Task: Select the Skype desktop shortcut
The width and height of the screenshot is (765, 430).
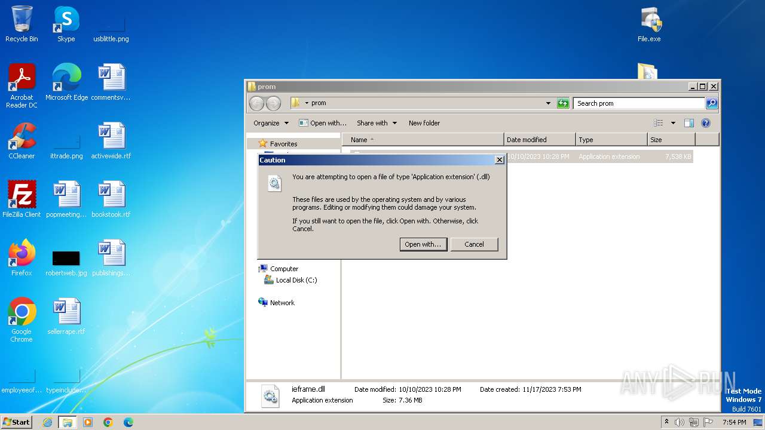Action: tap(66, 24)
